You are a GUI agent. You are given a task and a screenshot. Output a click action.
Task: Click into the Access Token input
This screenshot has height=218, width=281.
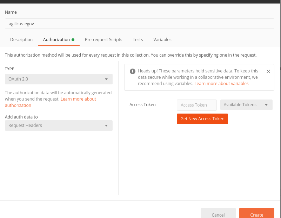[196, 105]
